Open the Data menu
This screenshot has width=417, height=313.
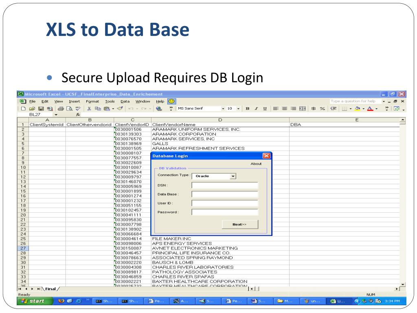click(x=125, y=101)
